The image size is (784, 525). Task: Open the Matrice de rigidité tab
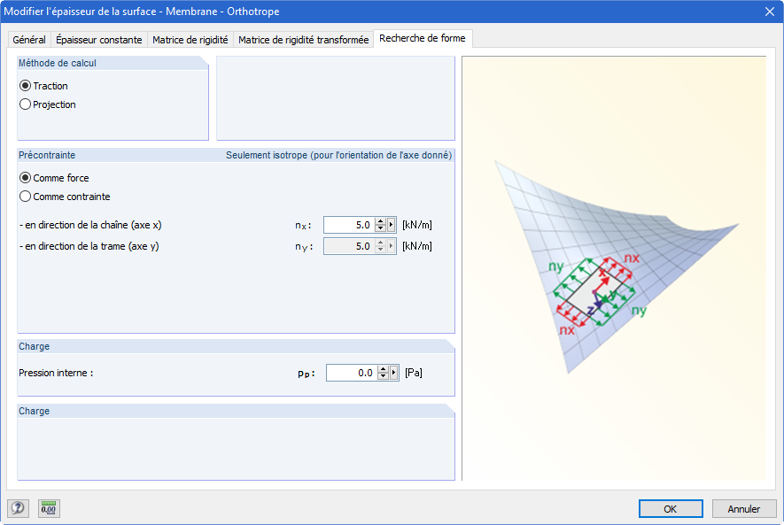190,40
